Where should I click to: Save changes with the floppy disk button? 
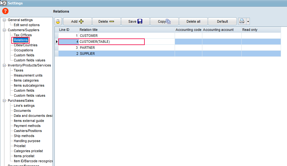coord(135,21)
